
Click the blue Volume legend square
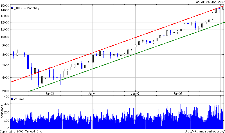[12, 99]
